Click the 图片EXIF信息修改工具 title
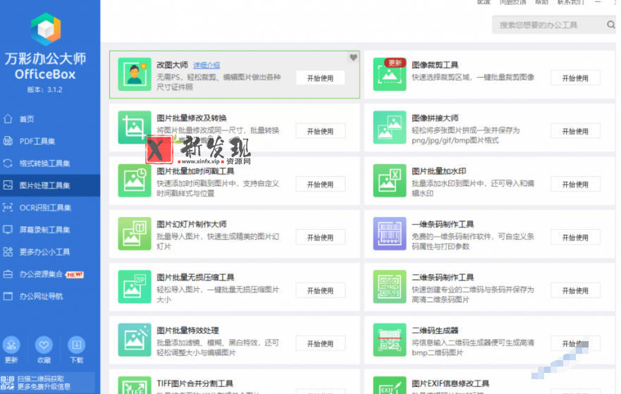The image size is (621, 394). [x=450, y=383]
